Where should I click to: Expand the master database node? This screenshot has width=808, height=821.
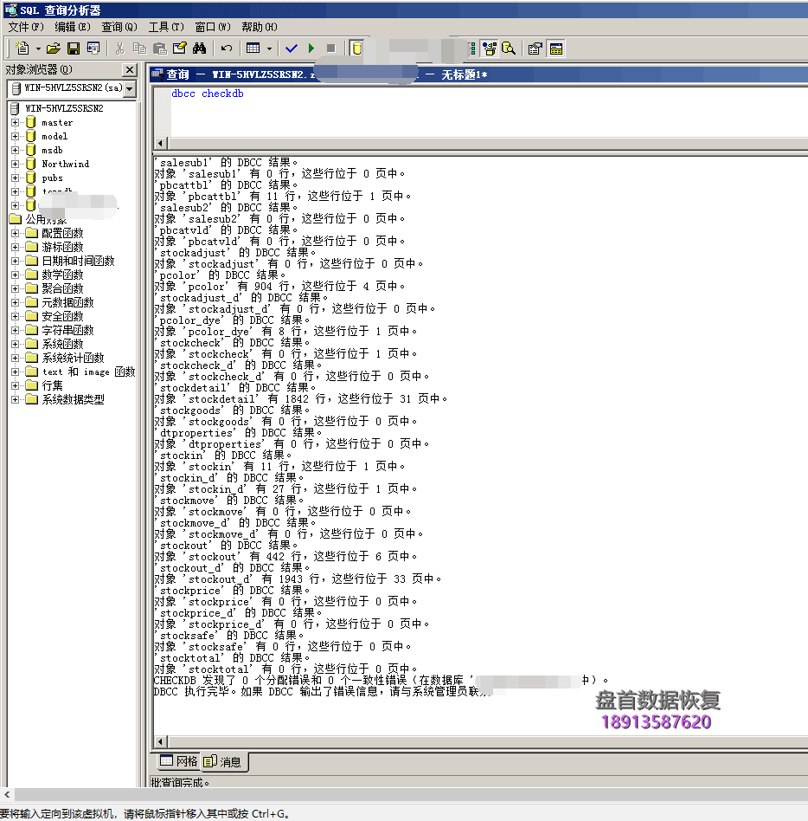(16, 122)
